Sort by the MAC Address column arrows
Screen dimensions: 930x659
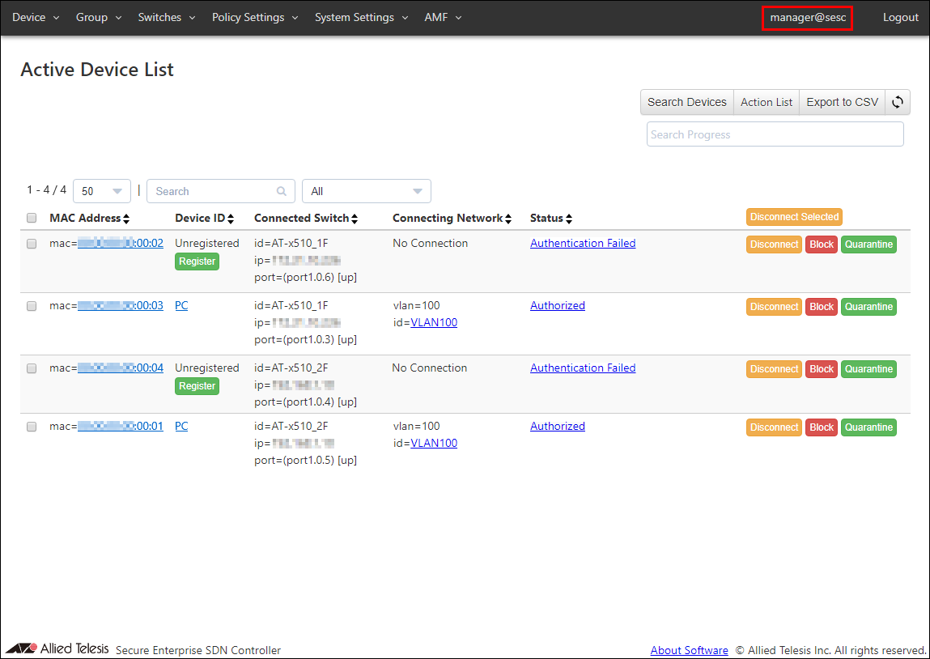click(x=126, y=219)
